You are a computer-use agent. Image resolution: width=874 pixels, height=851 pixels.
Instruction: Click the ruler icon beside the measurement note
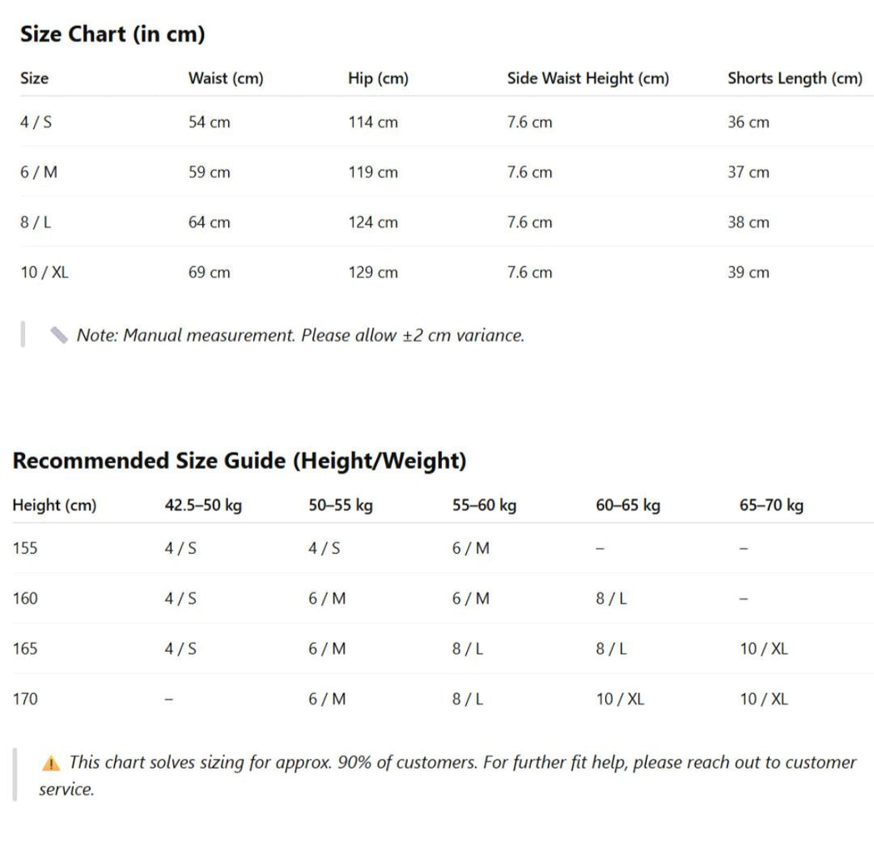click(x=59, y=336)
